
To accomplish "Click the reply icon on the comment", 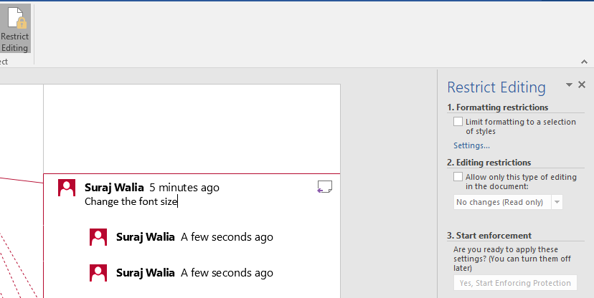I will (325, 187).
